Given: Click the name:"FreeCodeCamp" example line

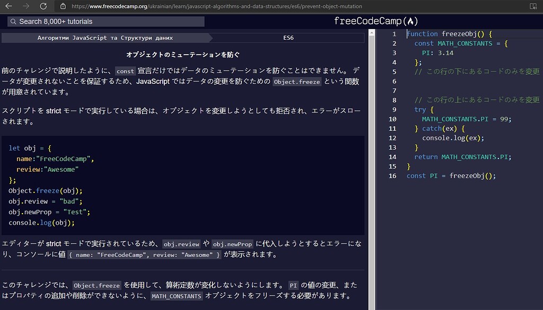Looking at the screenshot, I should click(x=55, y=159).
